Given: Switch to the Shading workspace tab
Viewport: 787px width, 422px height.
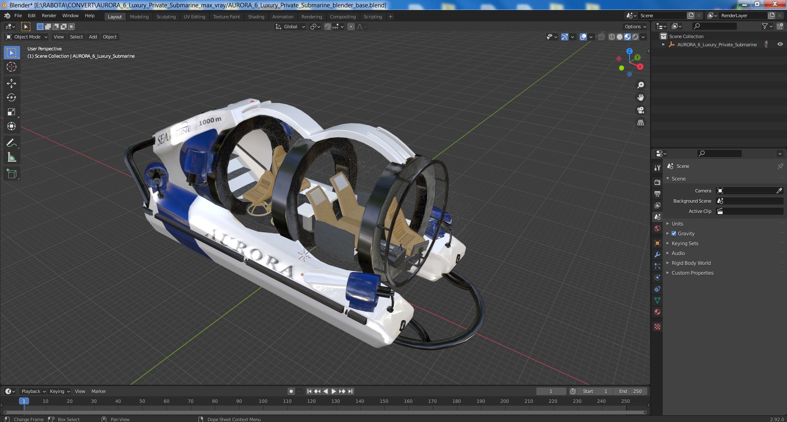Looking at the screenshot, I should (256, 16).
